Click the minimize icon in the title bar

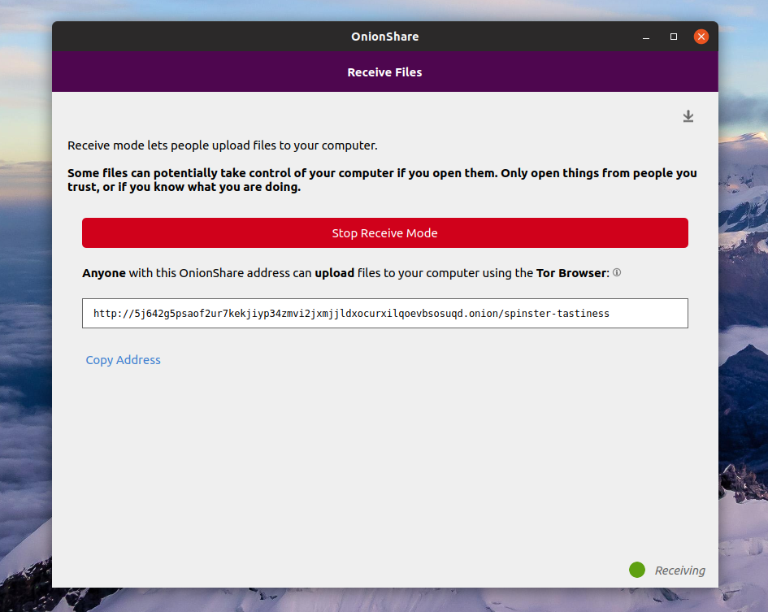645,37
